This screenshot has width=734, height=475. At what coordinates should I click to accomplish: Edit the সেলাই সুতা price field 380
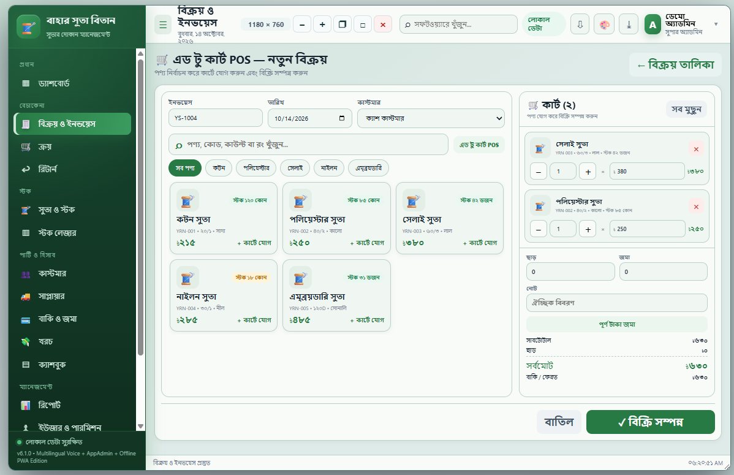tap(648, 172)
